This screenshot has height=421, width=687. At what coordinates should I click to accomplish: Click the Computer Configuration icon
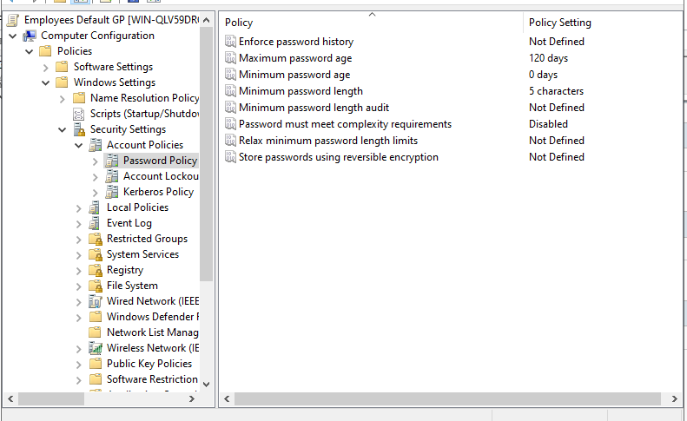30,36
